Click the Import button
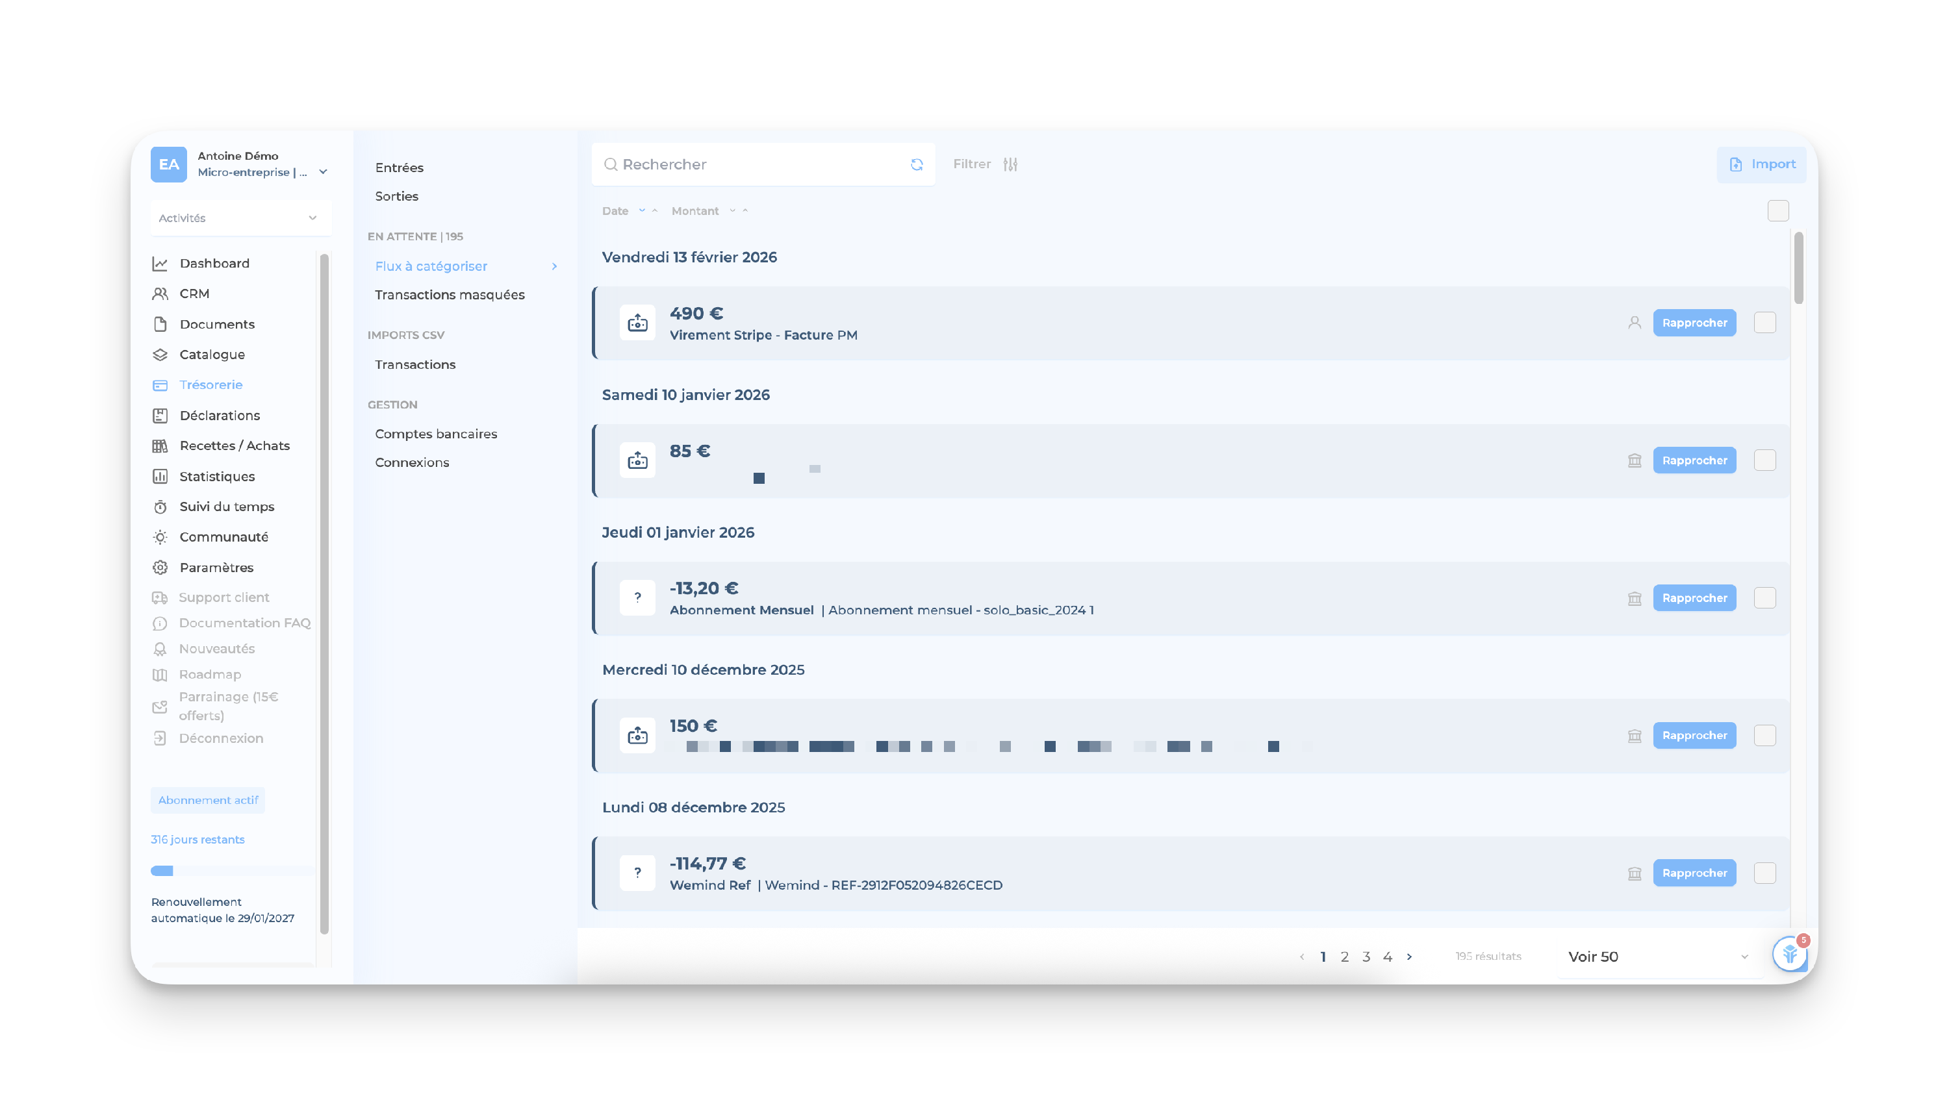1949x1115 pixels. (1761, 165)
